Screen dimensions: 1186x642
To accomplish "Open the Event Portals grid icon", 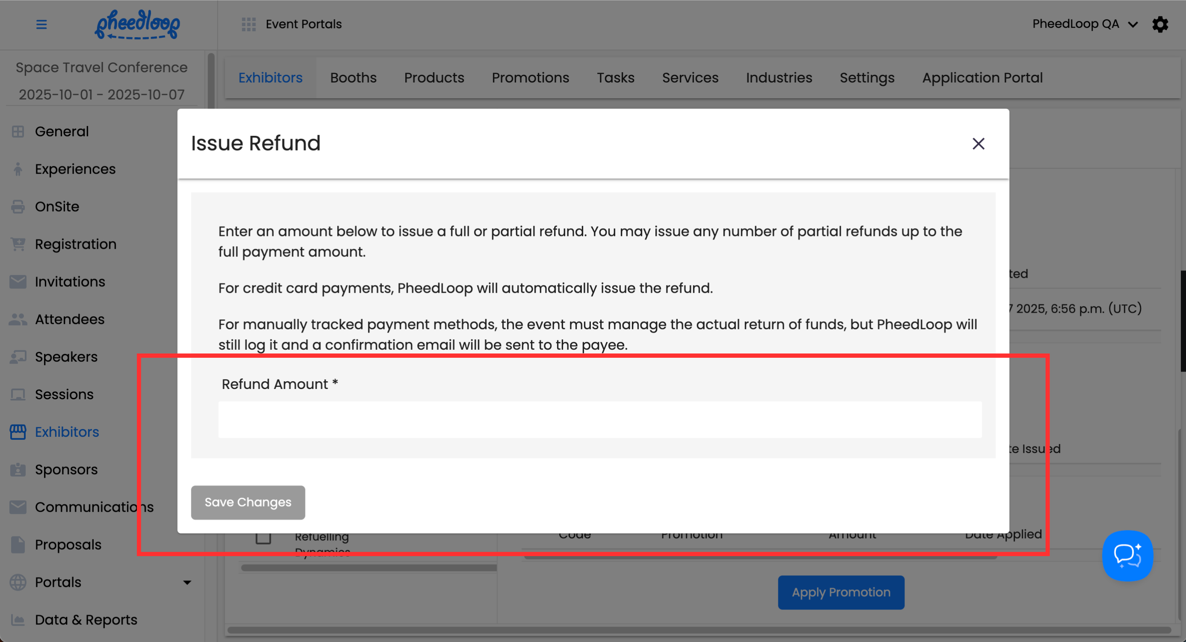I will point(249,24).
